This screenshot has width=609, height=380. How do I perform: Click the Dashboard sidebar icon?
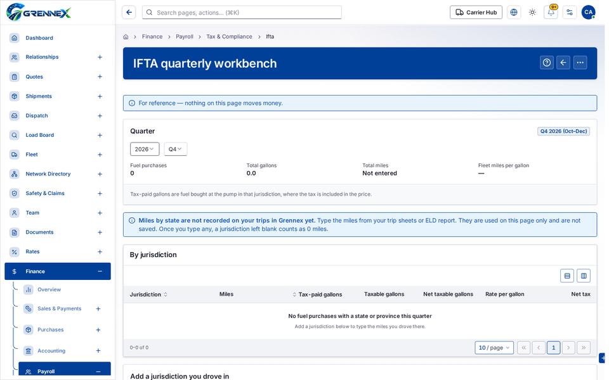15,37
